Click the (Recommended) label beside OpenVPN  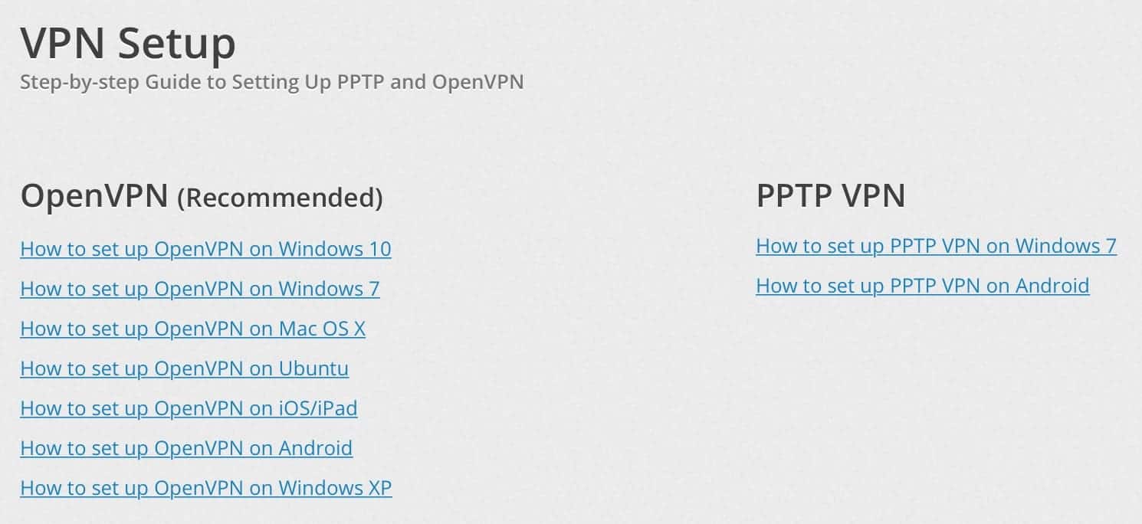point(280,198)
